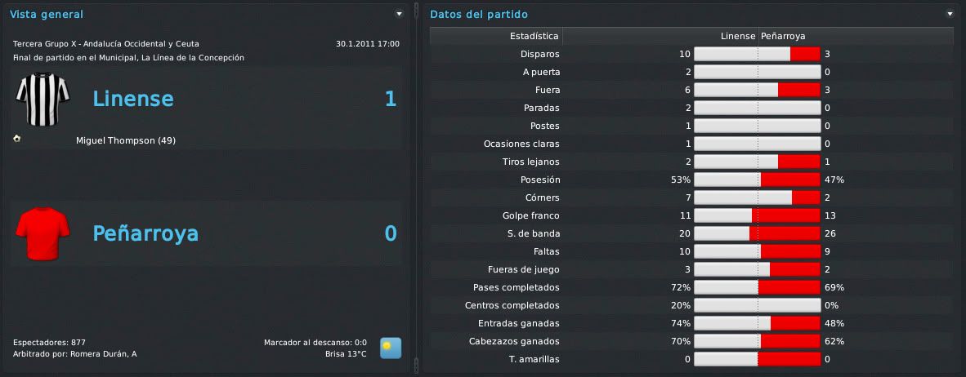Click the Estadística column header
Screen dimensions: 966x377
[x=534, y=36]
